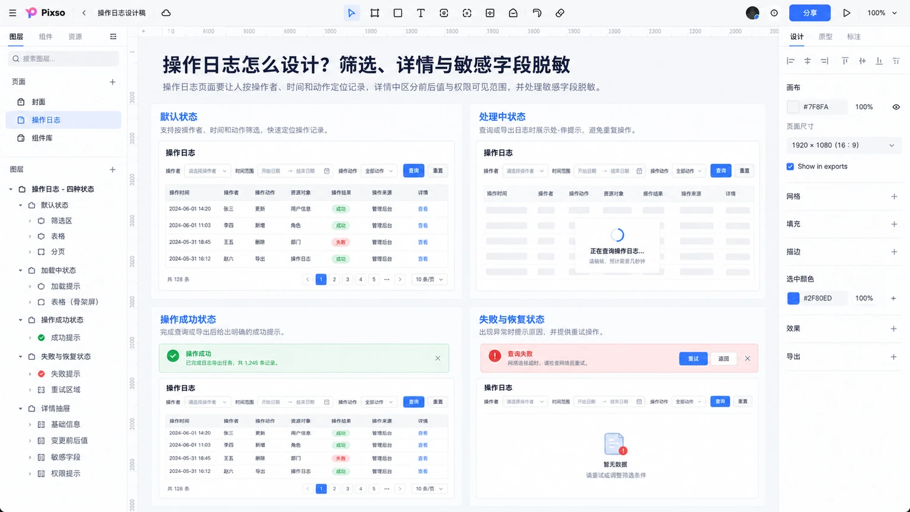Click the canvas color swatch #7F8FA
The height and width of the screenshot is (512, 910).
tap(793, 107)
